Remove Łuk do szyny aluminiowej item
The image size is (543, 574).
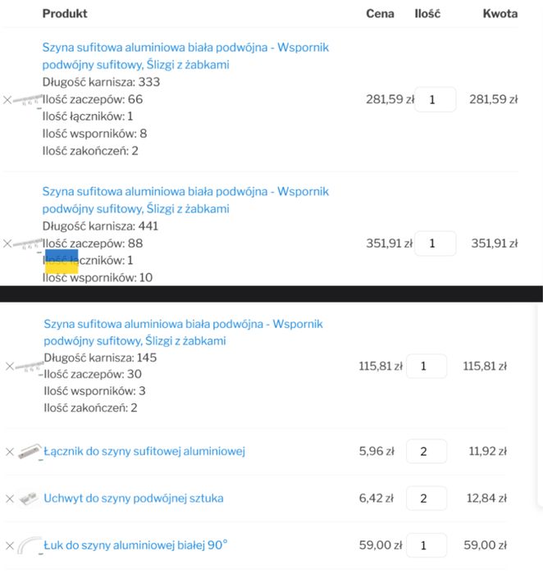pos(10,545)
